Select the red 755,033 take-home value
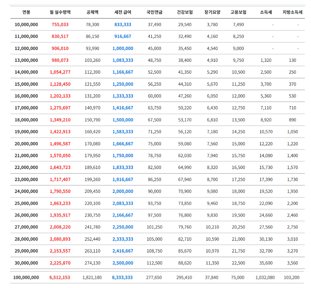Image resolution: width=311 pixels, height=288 pixels. click(x=60, y=25)
